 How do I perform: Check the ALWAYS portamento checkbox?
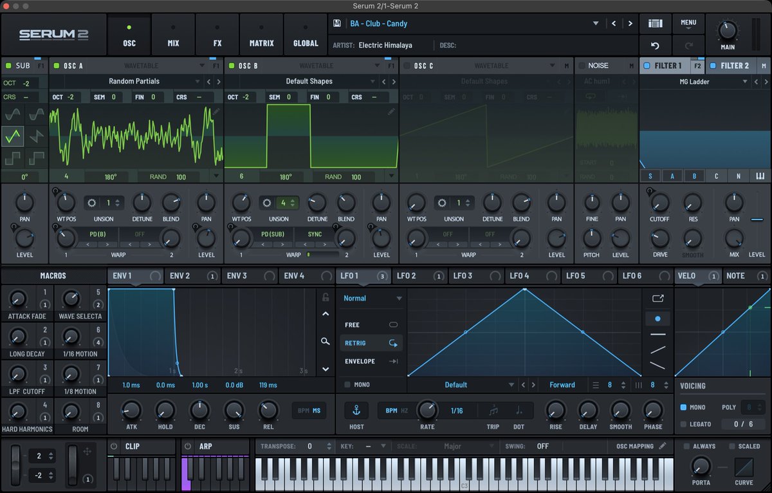tap(687, 446)
